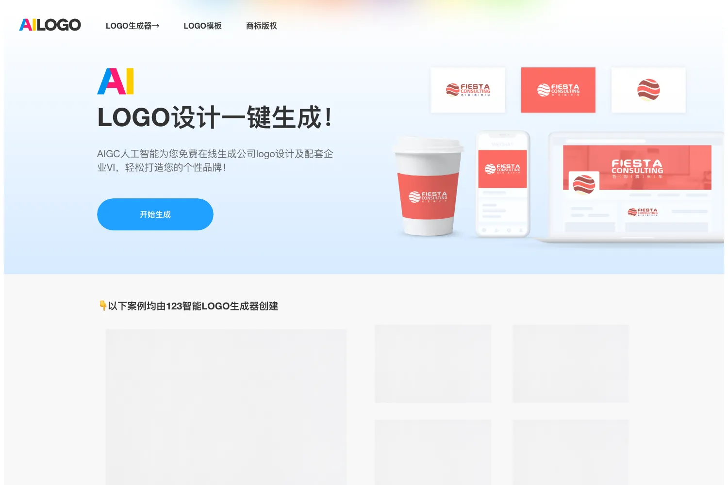Click the large colorful AI hero graphic
This screenshot has width=728, height=485.
point(116,81)
